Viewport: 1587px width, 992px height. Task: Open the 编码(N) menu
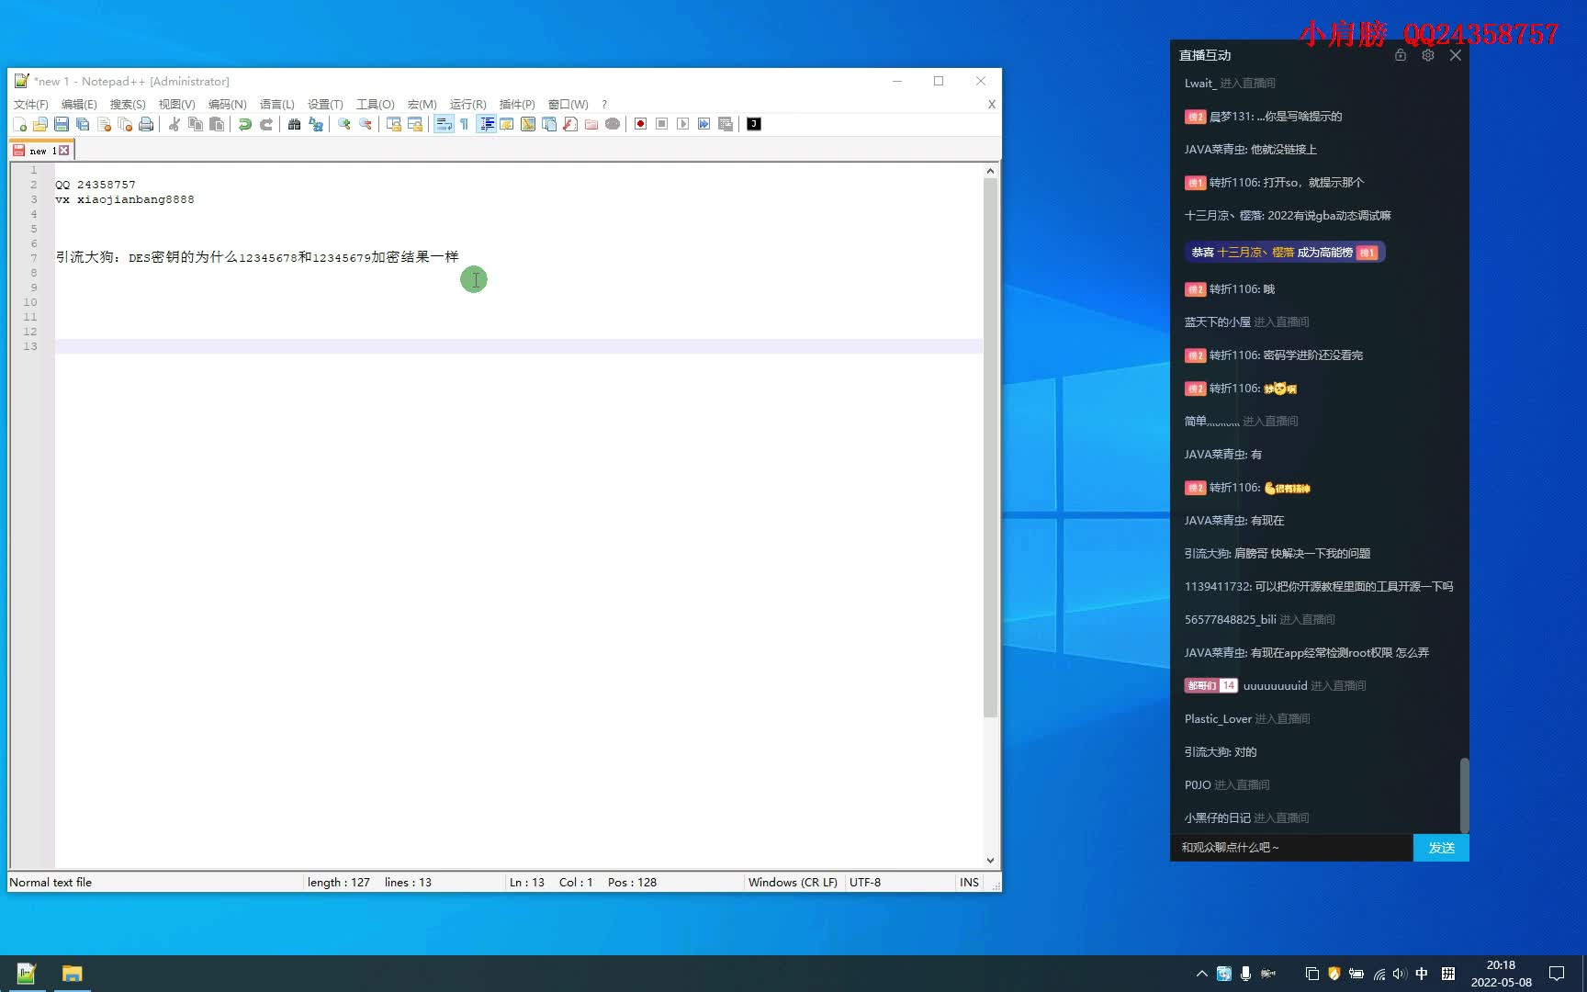(227, 104)
